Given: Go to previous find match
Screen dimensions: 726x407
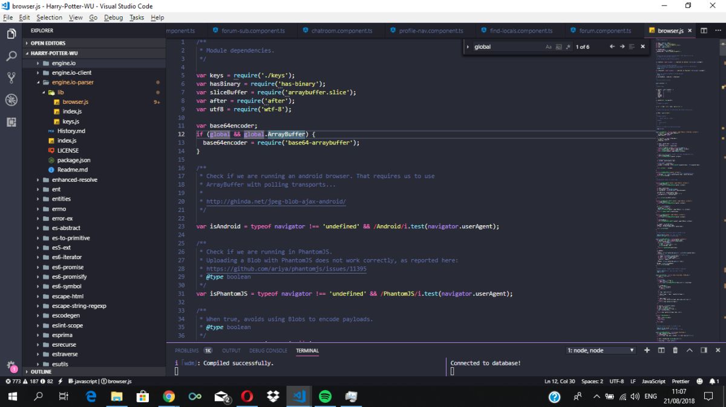Looking at the screenshot, I should coord(612,46).
